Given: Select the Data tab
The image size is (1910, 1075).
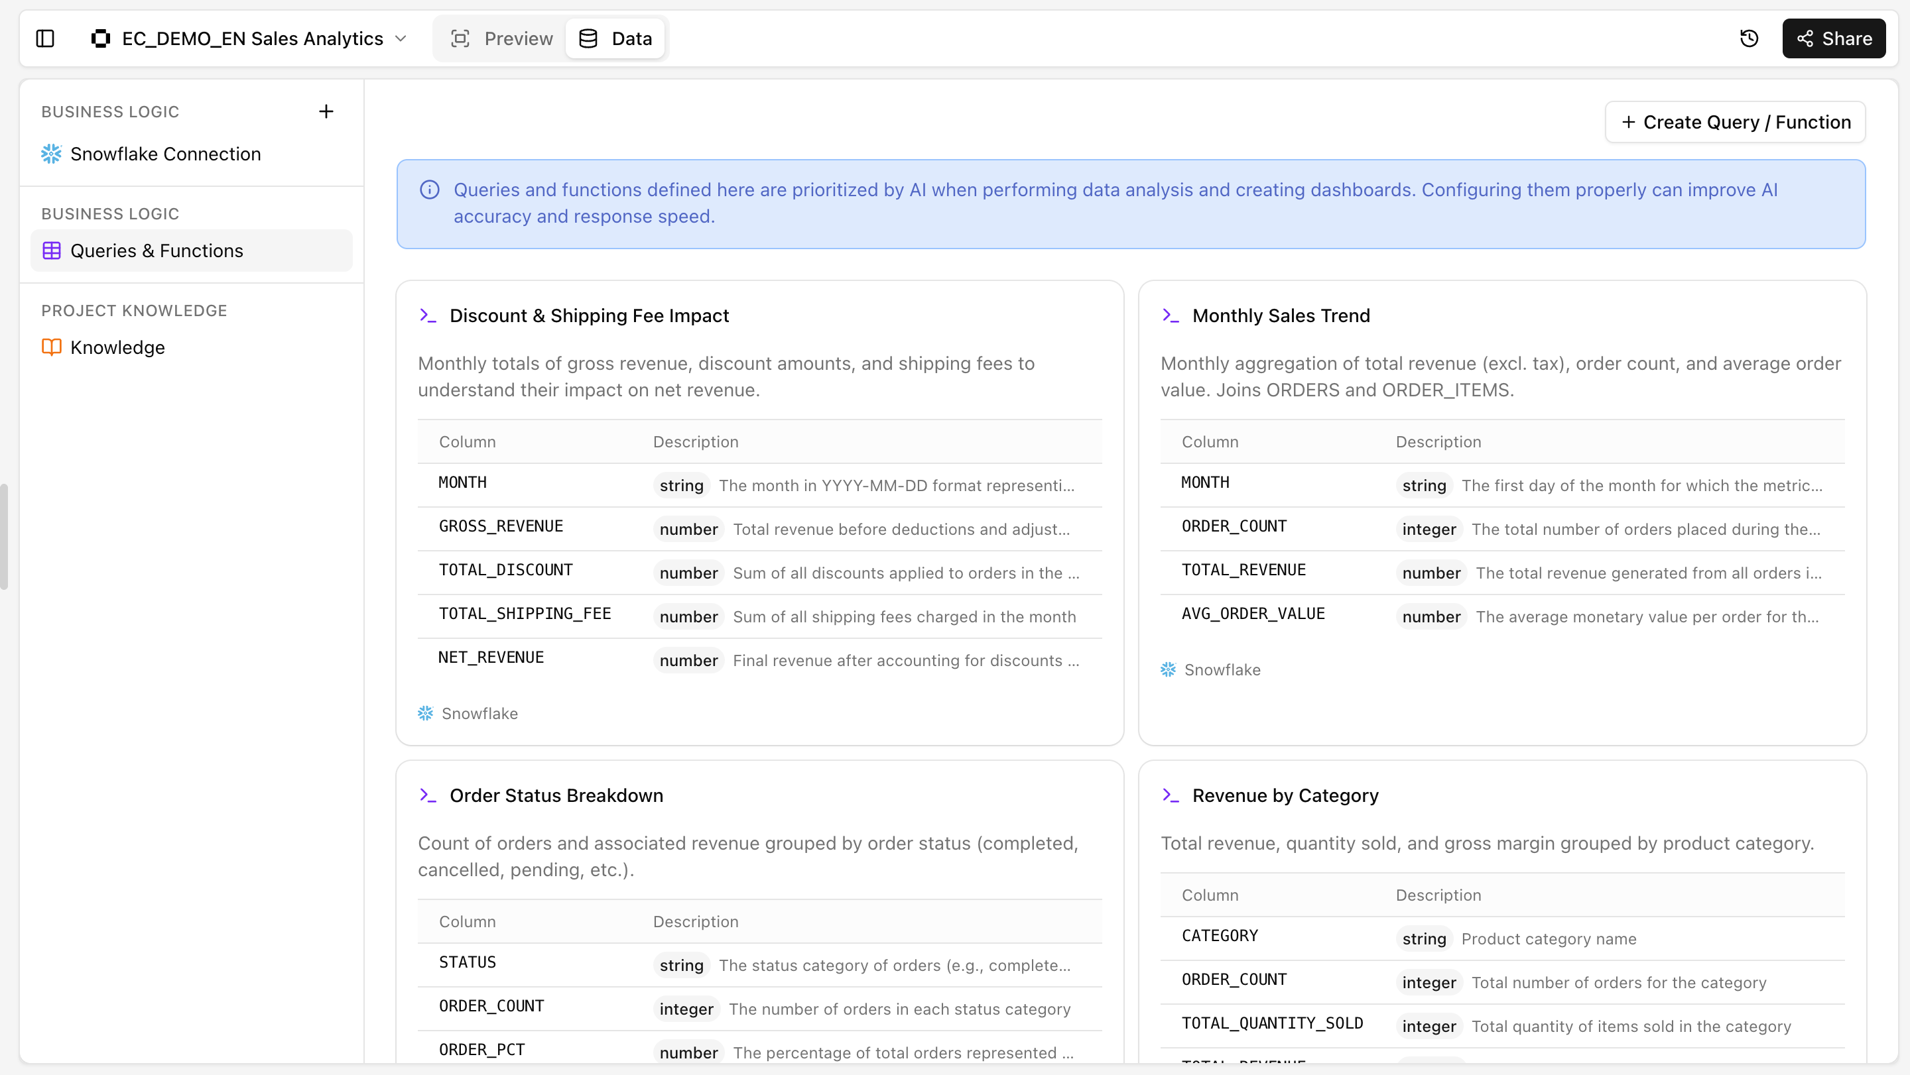Looking at the screenshot, I should [615, 38].
